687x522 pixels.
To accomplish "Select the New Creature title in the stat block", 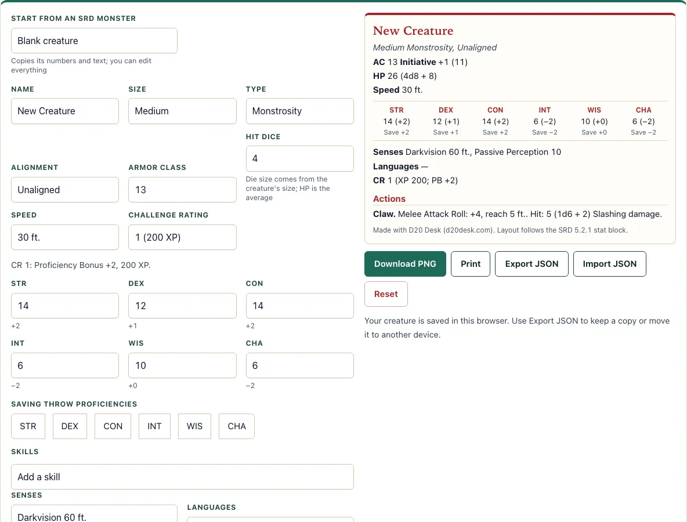I will click(x=413, y=31).
